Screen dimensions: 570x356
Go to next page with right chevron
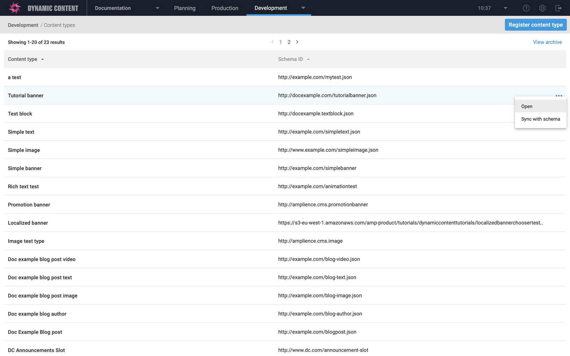point(297,42)
